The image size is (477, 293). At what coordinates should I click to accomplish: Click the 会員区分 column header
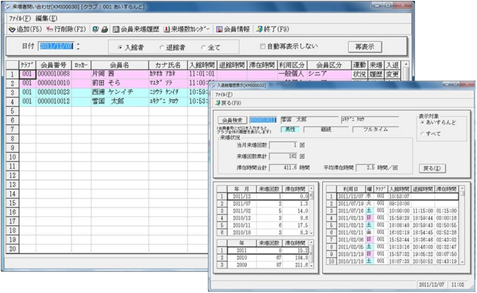pyautogui.click(x=329, y=66)
